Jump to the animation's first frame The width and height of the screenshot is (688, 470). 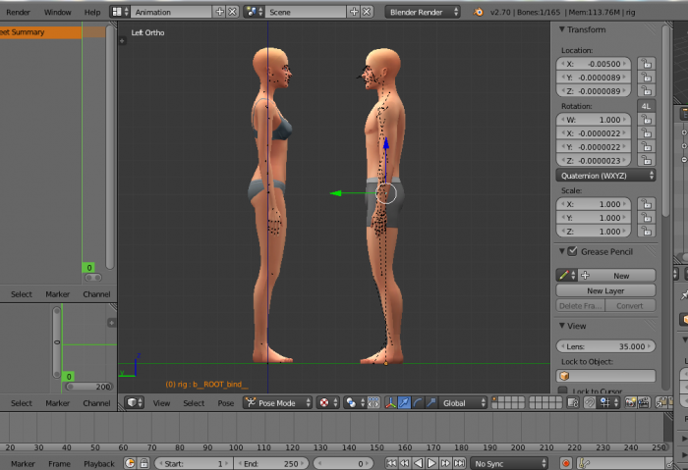pos(391,463)
